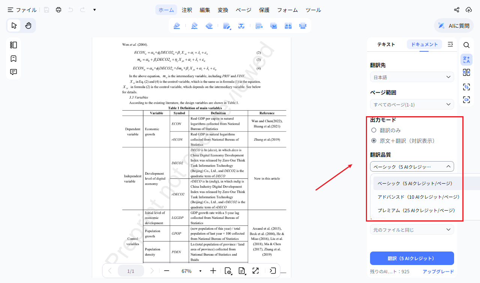Print the document
Screen dimensions: 480x283
click(x=59, y=10)
